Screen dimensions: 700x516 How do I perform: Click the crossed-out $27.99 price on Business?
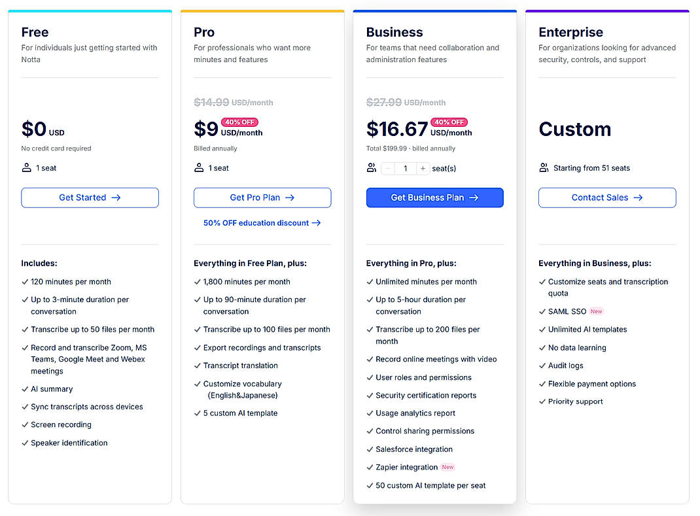click(383, 102)
